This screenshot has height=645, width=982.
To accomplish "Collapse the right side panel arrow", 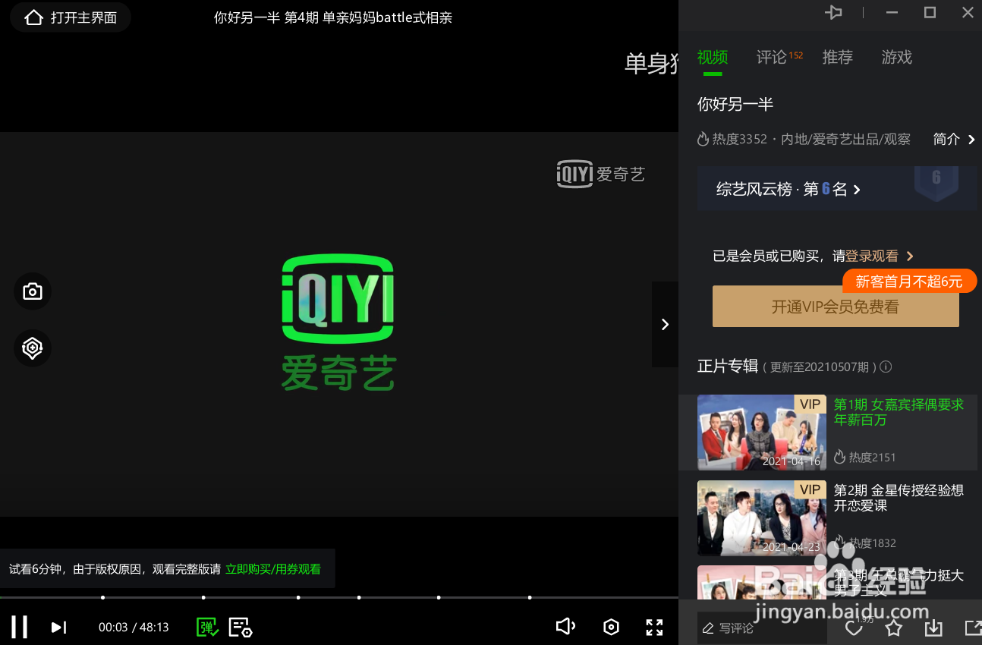I will (665, 325).
